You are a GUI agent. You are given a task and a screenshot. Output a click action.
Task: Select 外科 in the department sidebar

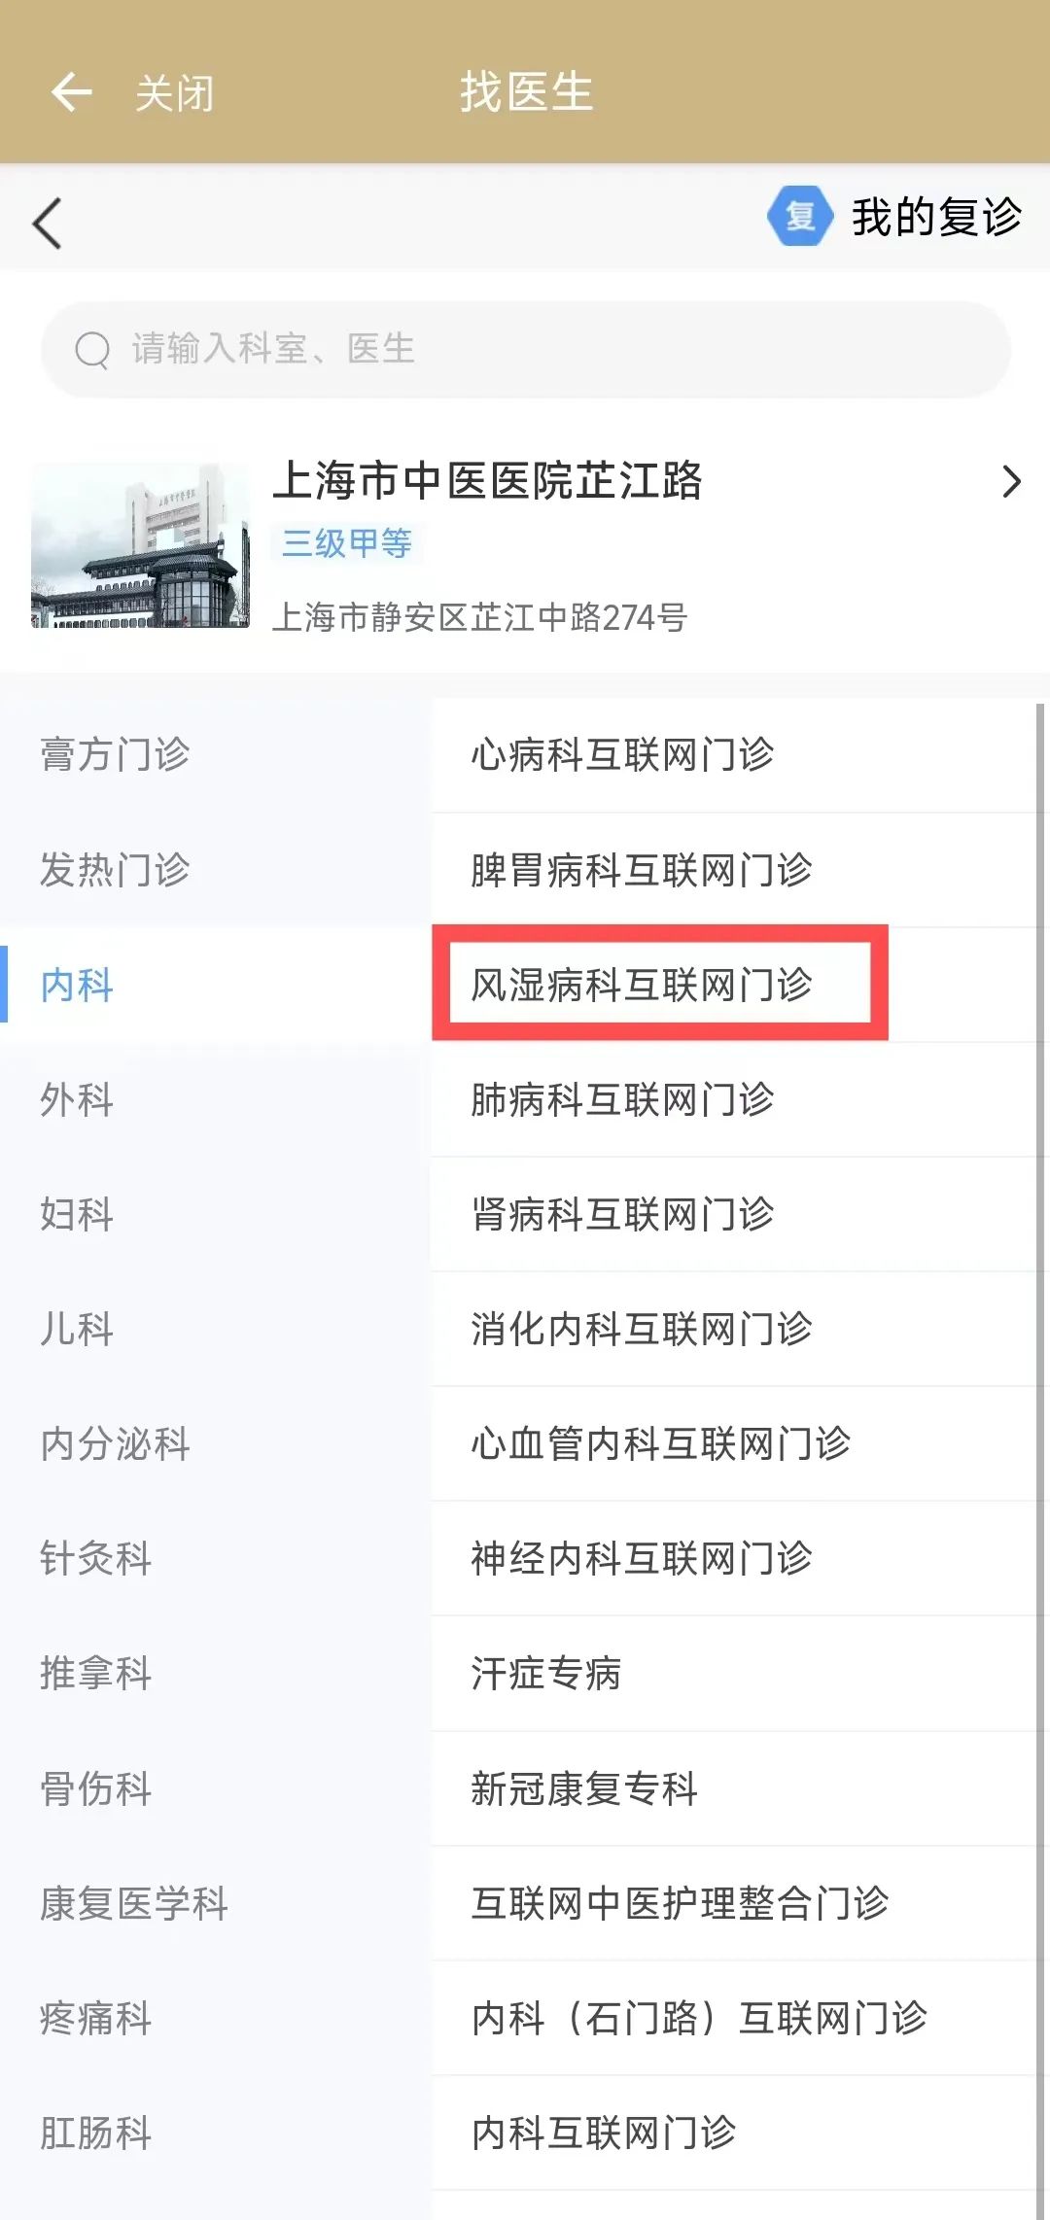click(x=77, y=1100)
